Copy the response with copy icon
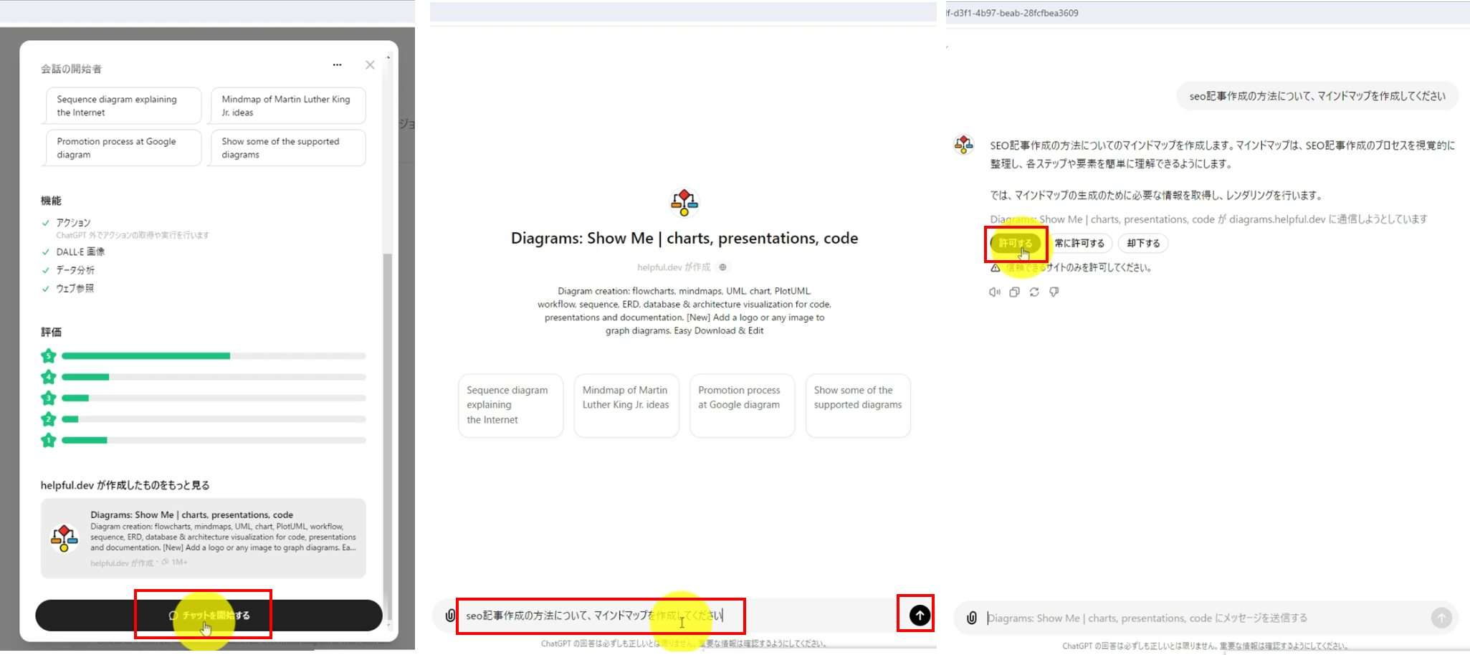This screenshot has height=655, width=1470. 1014,292
